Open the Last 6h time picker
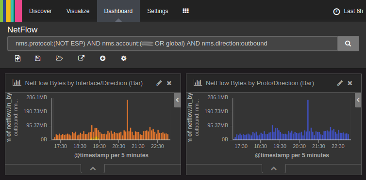 tap(348, 11)
